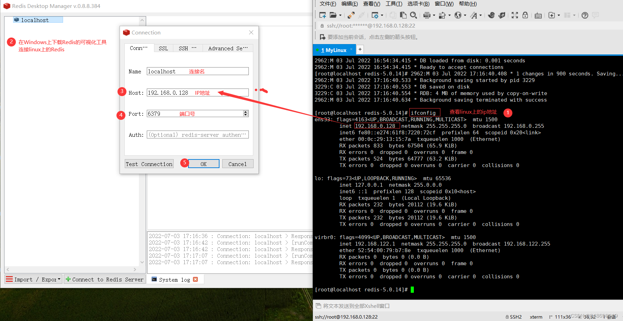
Task: Click the Port spinner arrows
Action: [x=246, y=114]
